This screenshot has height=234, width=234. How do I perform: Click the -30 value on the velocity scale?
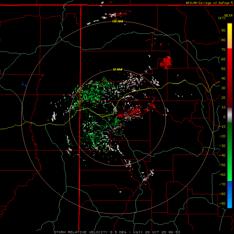(222, 146)
